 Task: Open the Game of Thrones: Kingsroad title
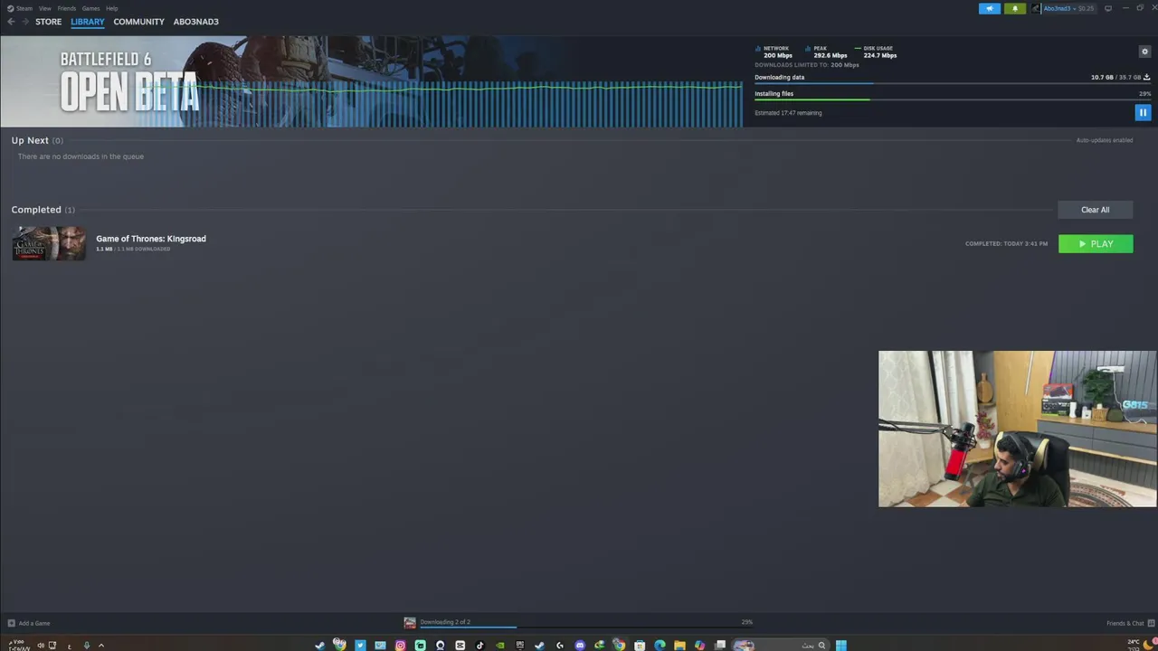coord(151,239)
